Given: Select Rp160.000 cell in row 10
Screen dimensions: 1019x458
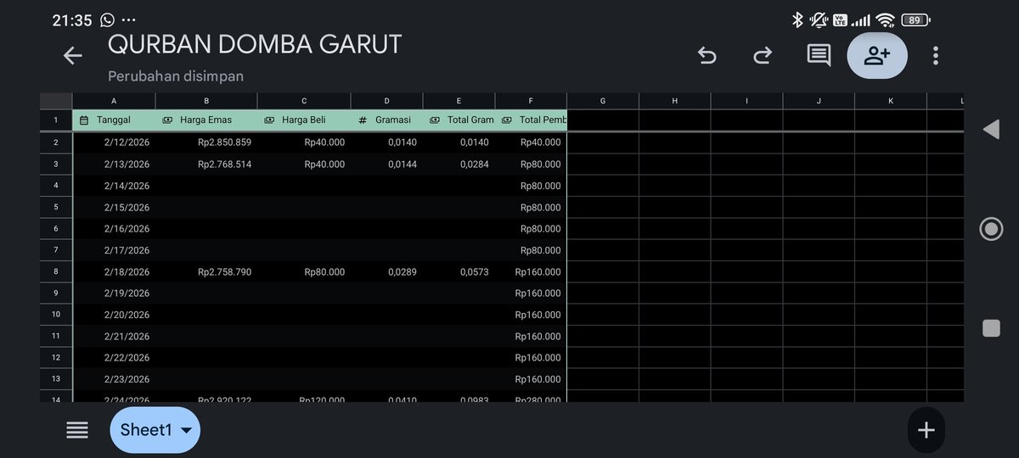Looking at the screenshot, I should pos(531,315).
